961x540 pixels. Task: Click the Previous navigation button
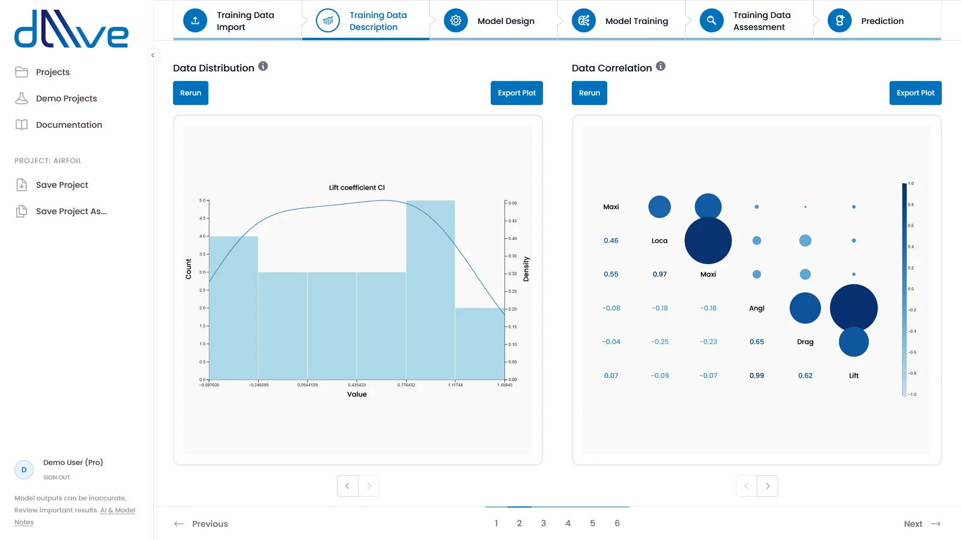201,524
